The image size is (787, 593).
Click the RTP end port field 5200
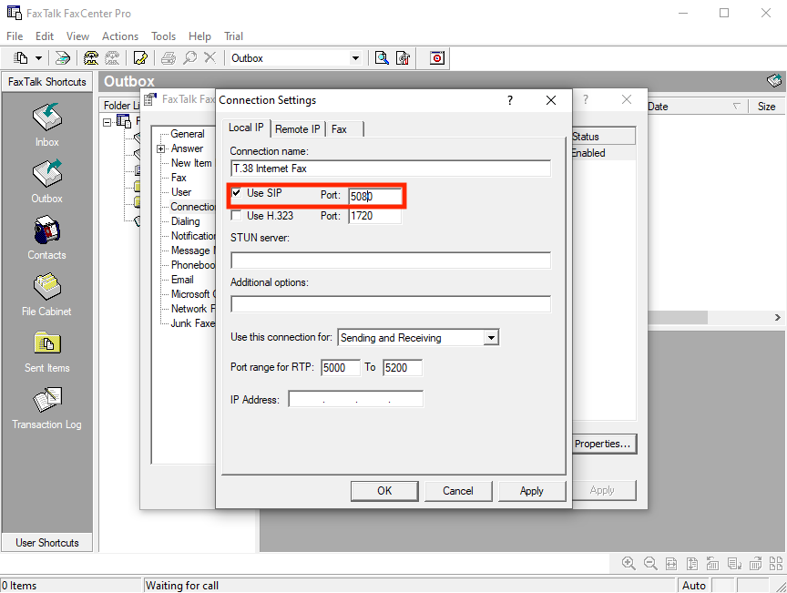click(x=403, y=367)
